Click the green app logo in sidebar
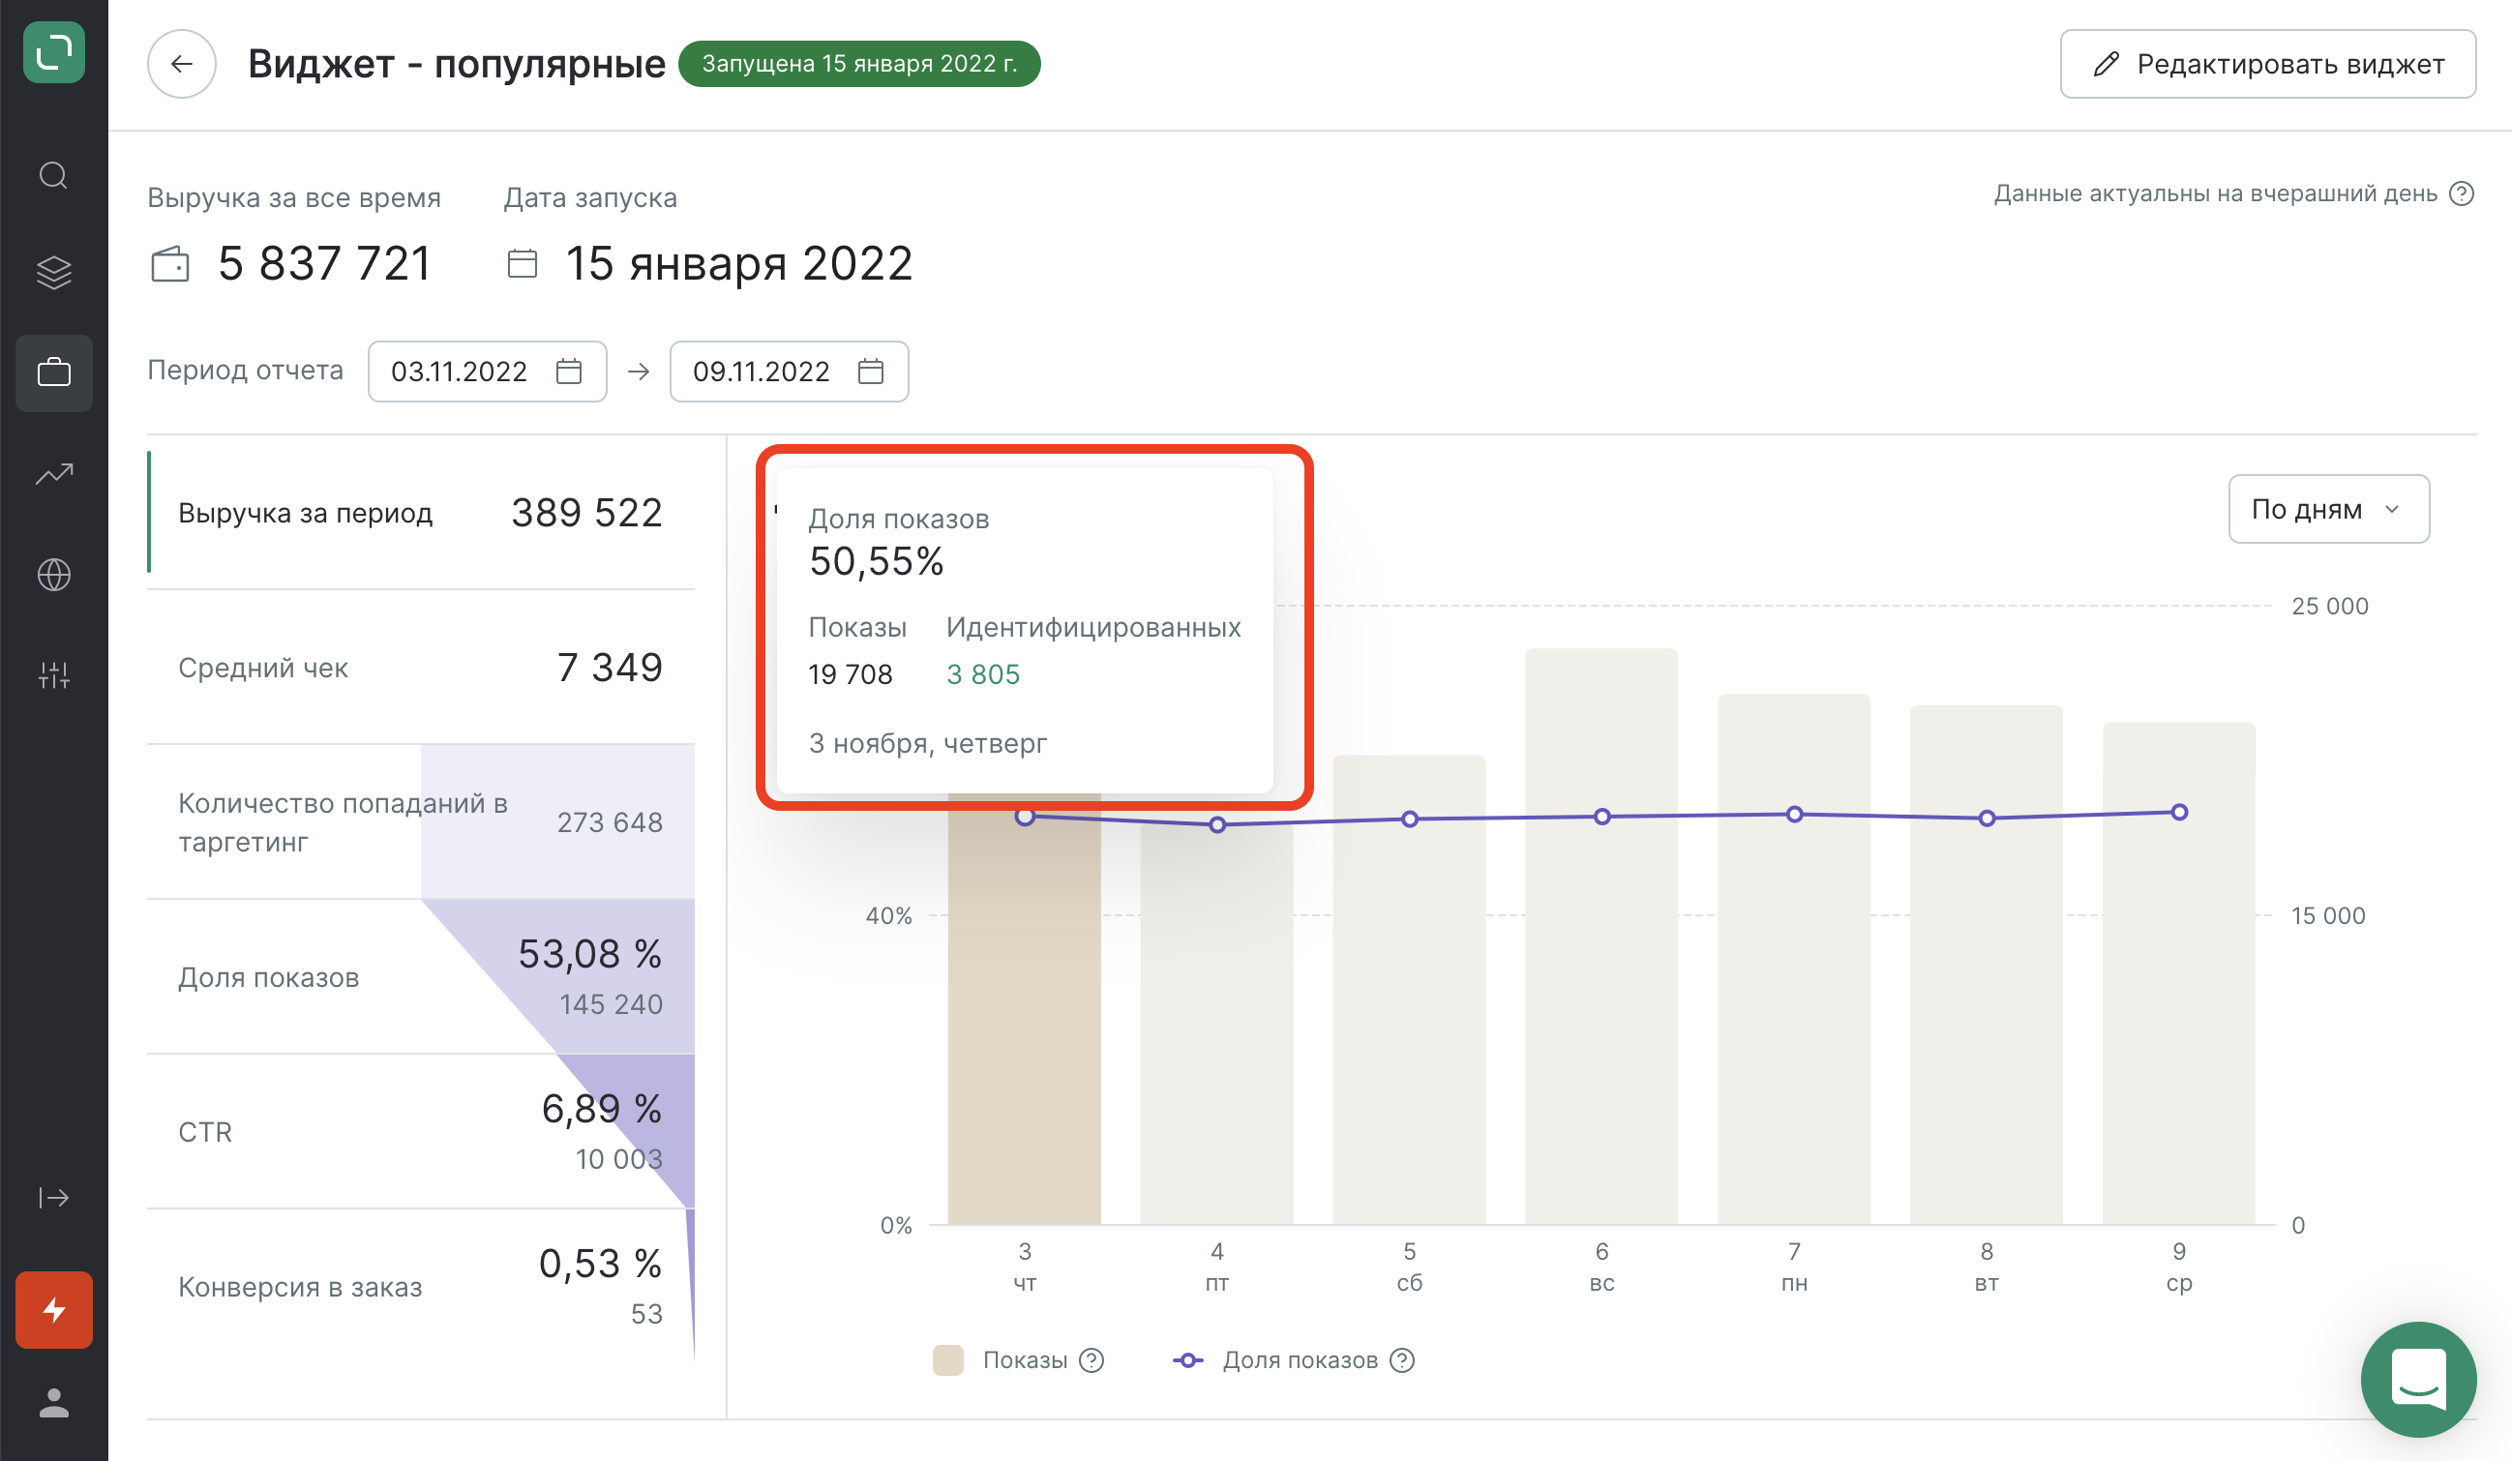This screenshot has height=1461, width=2512. click(54, 52)
